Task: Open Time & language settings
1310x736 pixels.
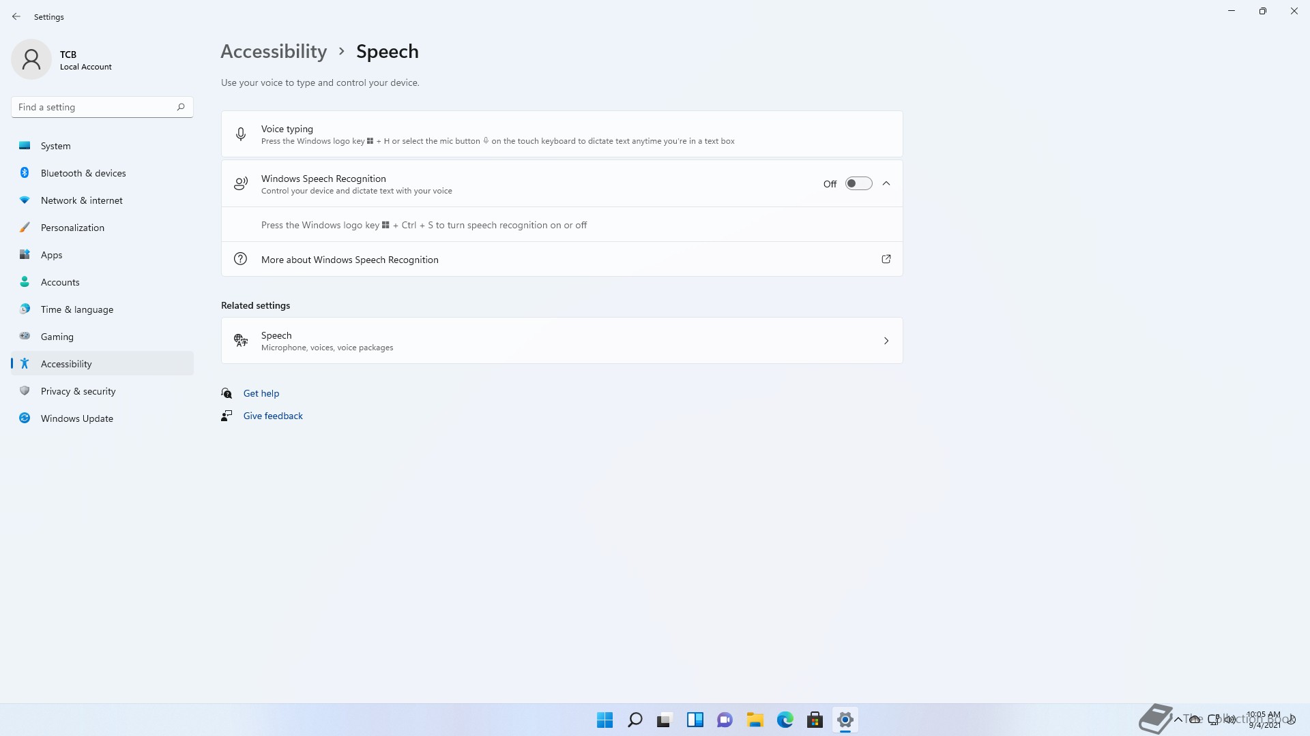Action: click(102, 309)
